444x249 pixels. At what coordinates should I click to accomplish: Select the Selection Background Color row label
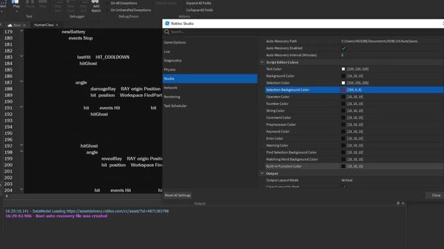click(287, 90)
